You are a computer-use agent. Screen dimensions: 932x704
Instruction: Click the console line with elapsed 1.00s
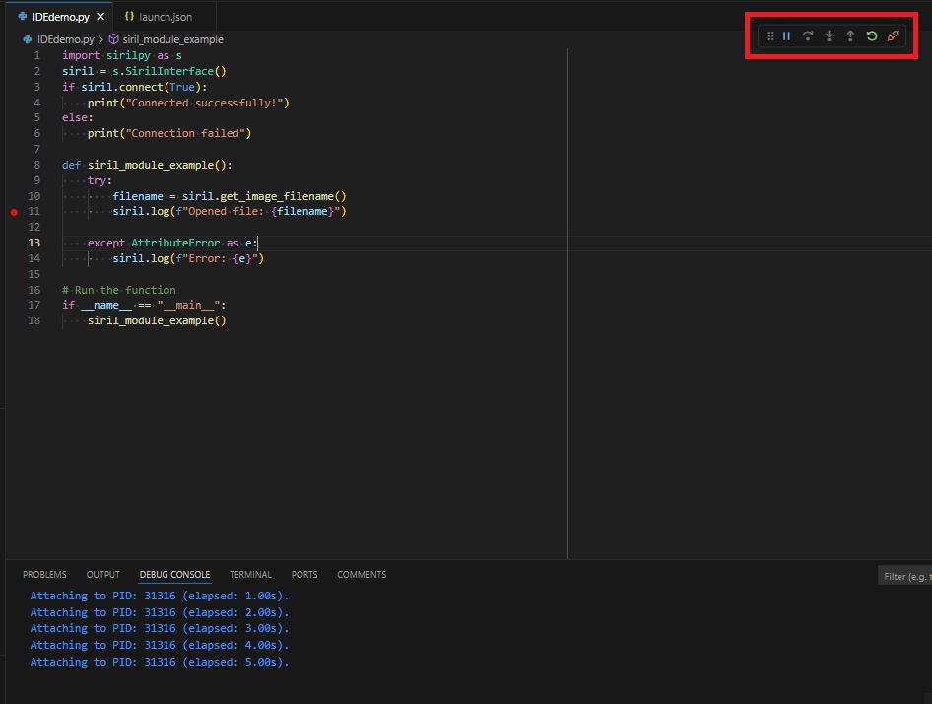pos(160,596)
